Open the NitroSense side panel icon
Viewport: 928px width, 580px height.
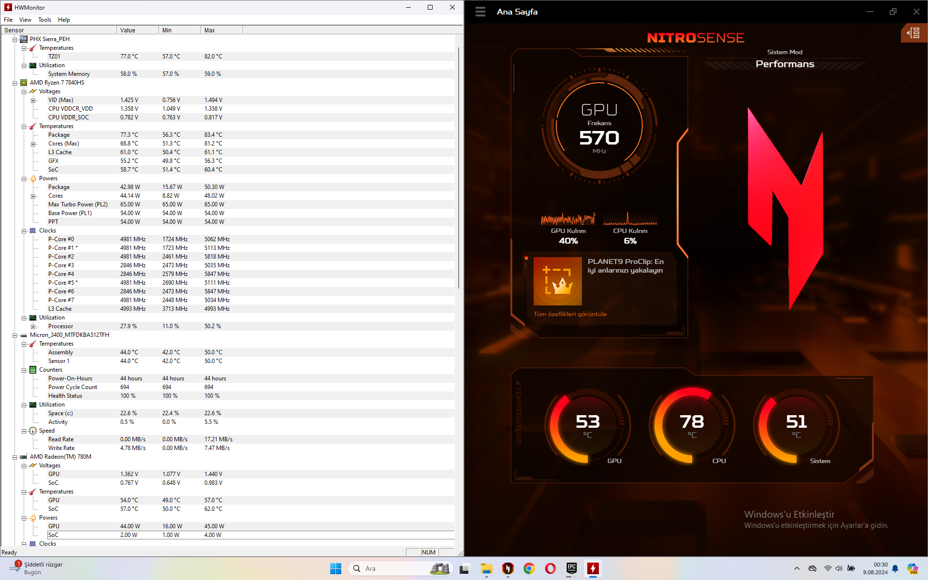point(913,33)
